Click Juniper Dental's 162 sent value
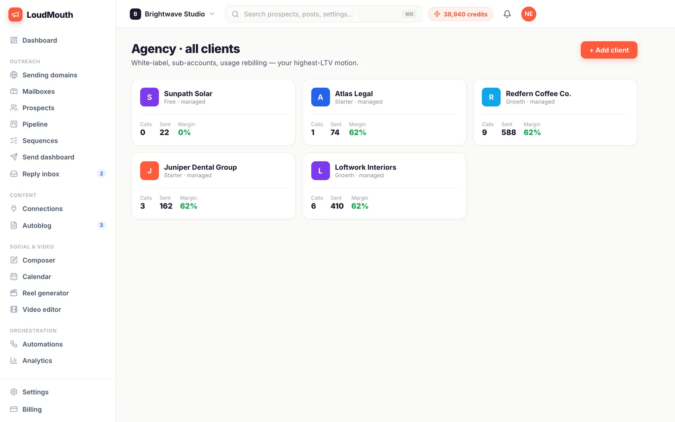Viewport: 675px width, 422px height. pos(166,206)
